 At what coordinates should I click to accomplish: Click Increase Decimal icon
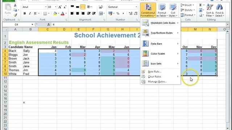pos(130,13)
